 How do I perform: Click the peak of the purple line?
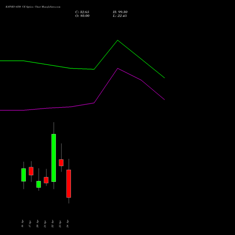click(117, 69)
